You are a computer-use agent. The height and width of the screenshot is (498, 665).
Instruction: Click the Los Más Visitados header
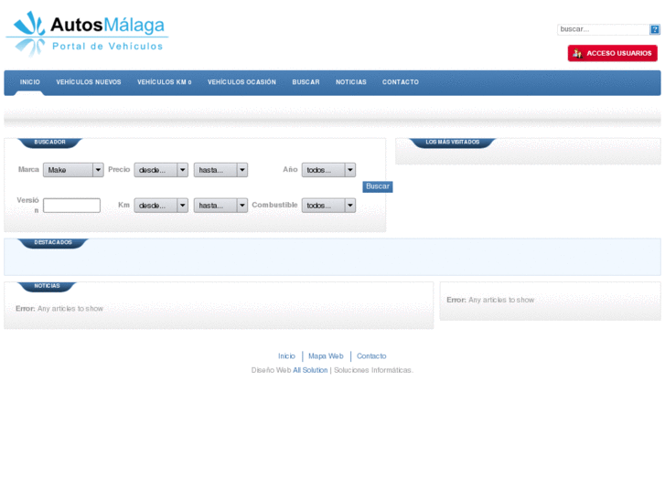453,143
